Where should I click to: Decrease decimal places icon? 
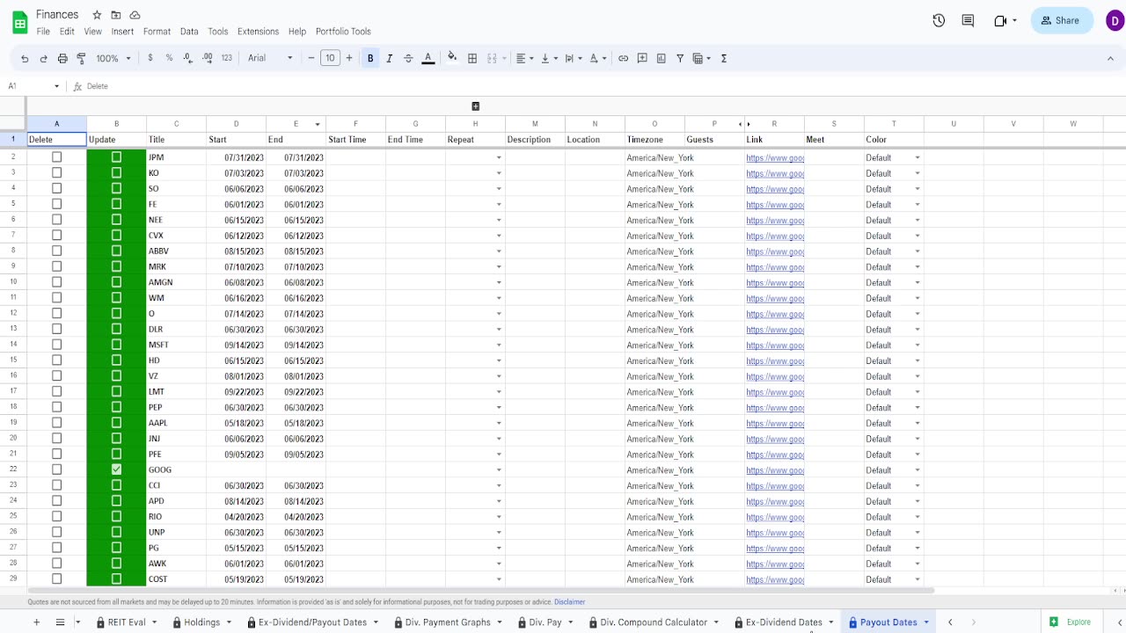tap(188, 58)
